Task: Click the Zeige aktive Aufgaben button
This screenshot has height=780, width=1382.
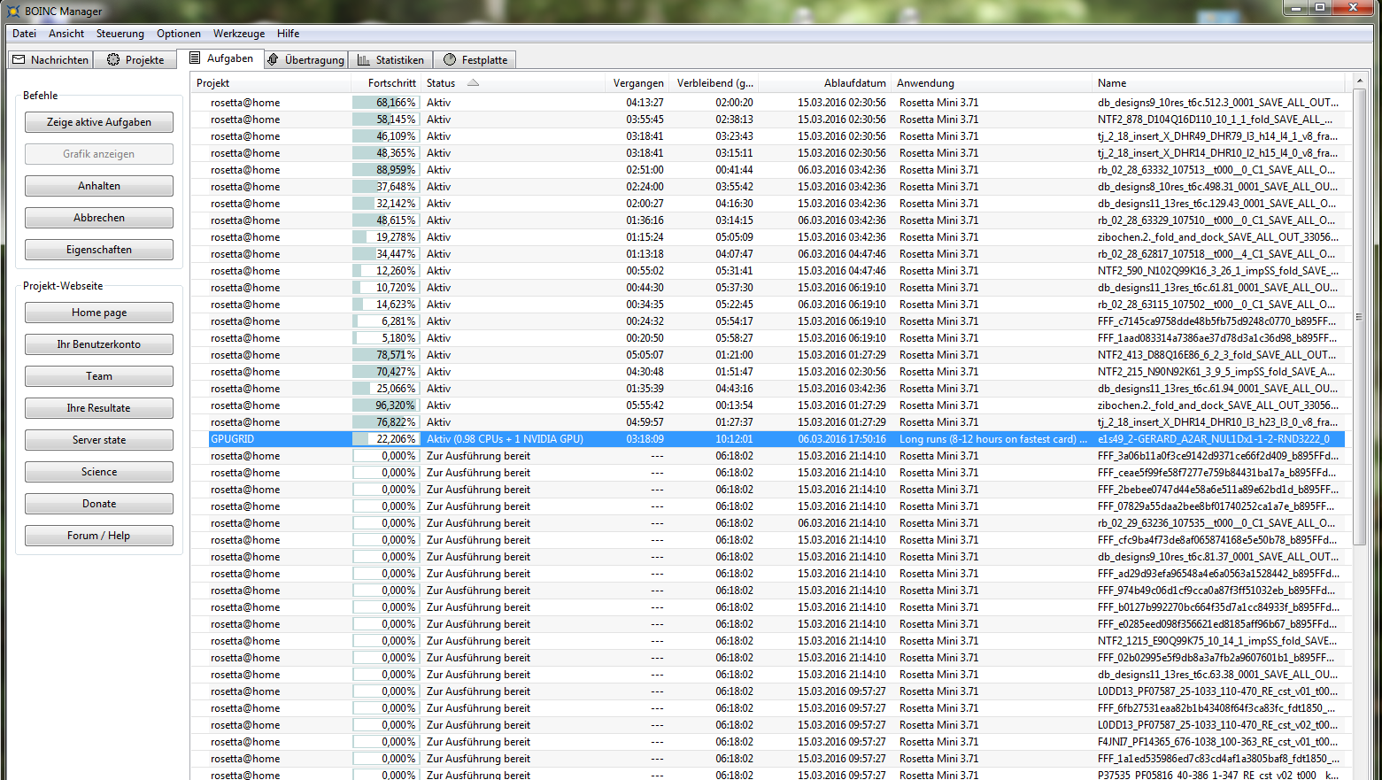Action: click(99, 122)
